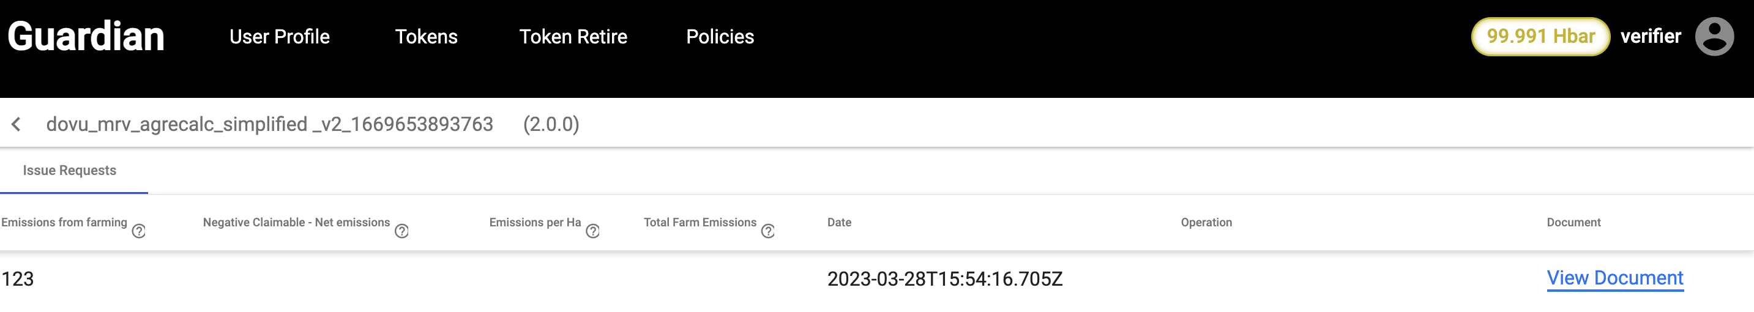Click the Guardian logo
Image resolution: width=1754 pixels, height=312 pixels.
click(x=86, y=36)
